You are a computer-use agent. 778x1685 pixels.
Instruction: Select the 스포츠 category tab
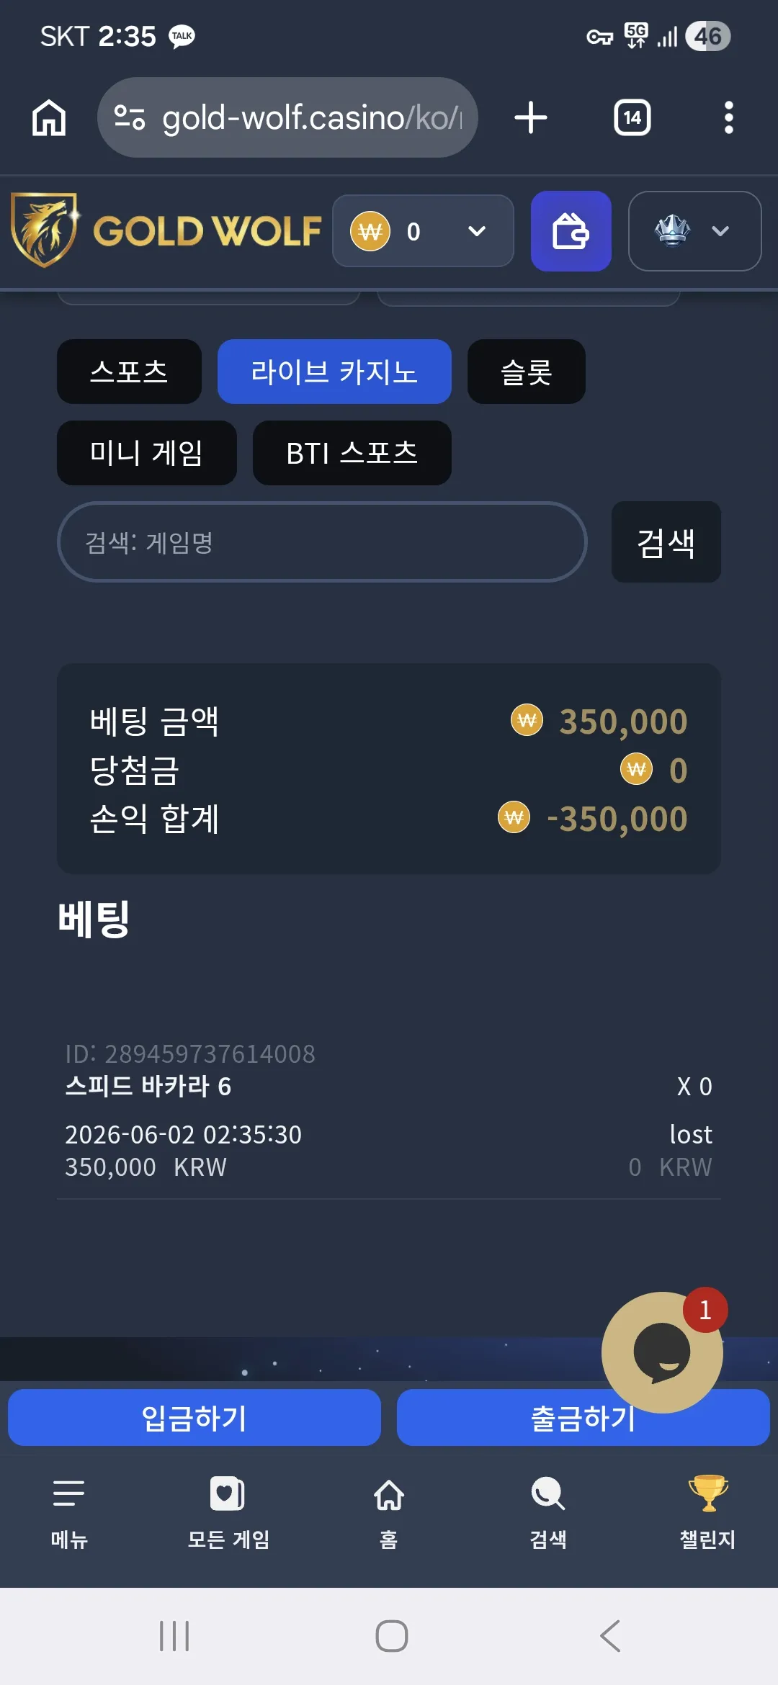[x=129, y=372]
